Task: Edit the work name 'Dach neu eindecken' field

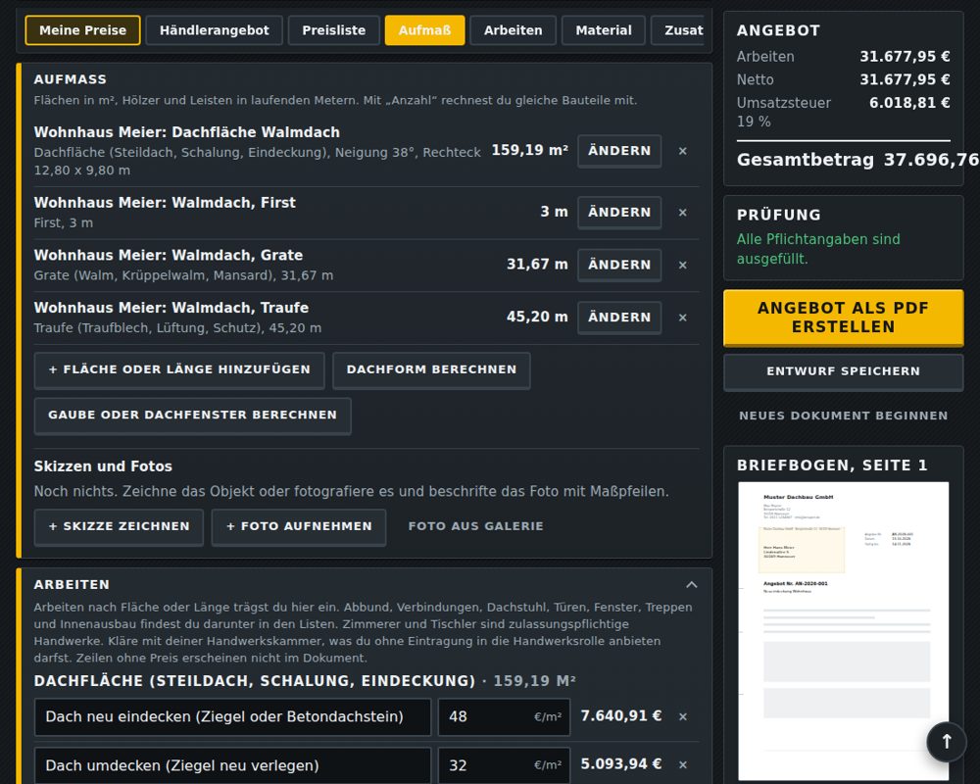Action: [x=232, y=716]
